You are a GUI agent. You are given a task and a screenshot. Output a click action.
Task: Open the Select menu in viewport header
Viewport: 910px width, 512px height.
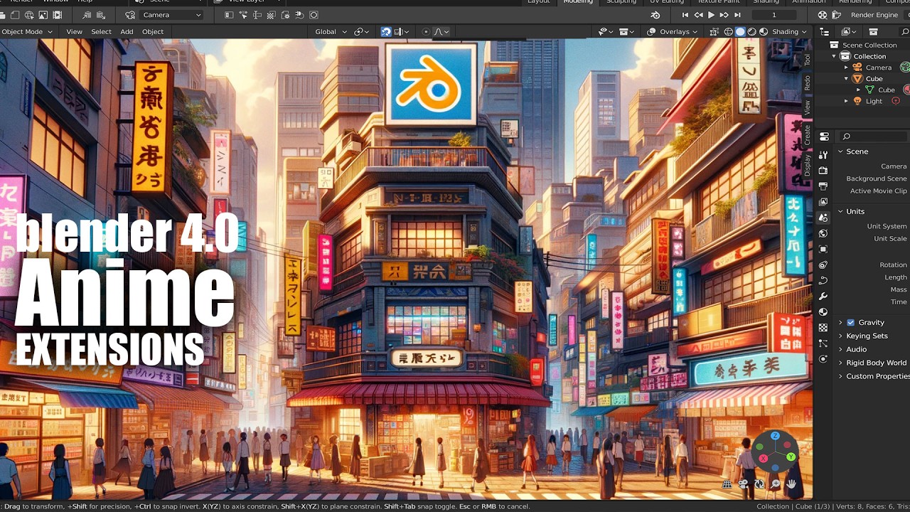tap(101, 31)
